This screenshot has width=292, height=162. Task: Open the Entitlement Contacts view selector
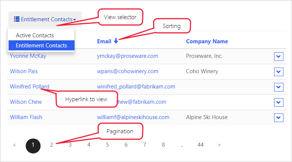click(x=45, y=19)
